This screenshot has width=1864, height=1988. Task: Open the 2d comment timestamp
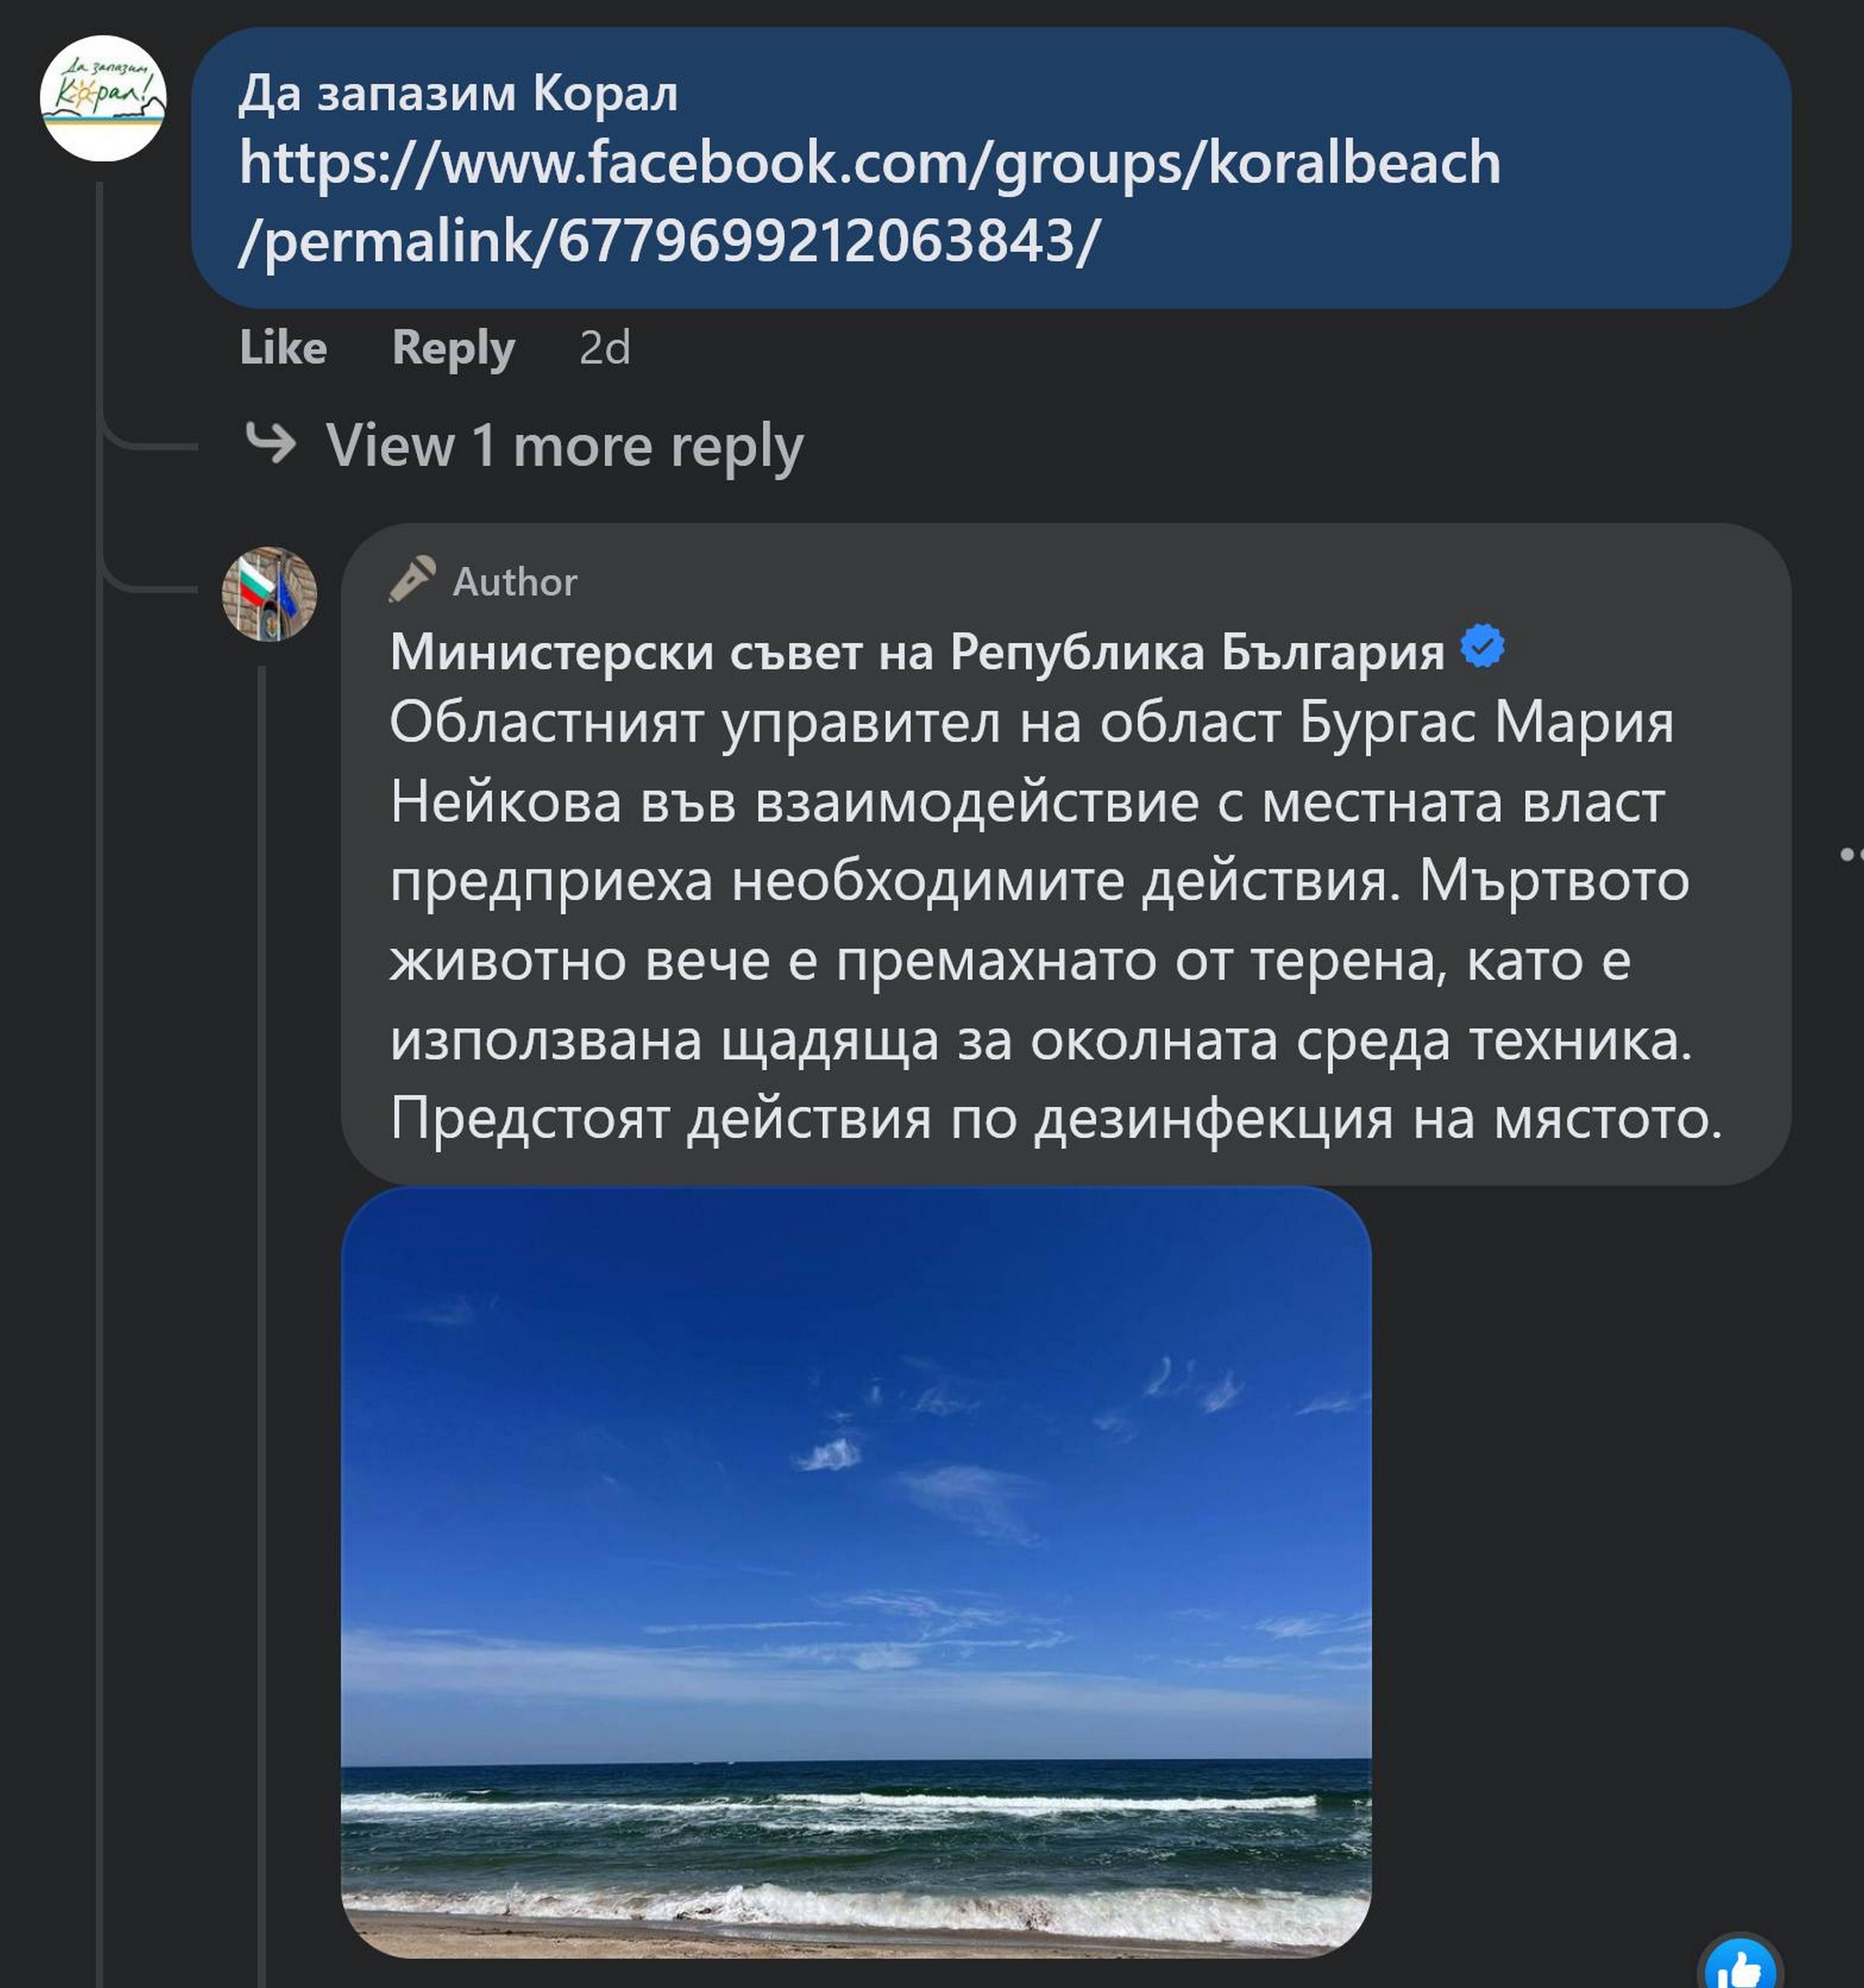coord(604,348)
